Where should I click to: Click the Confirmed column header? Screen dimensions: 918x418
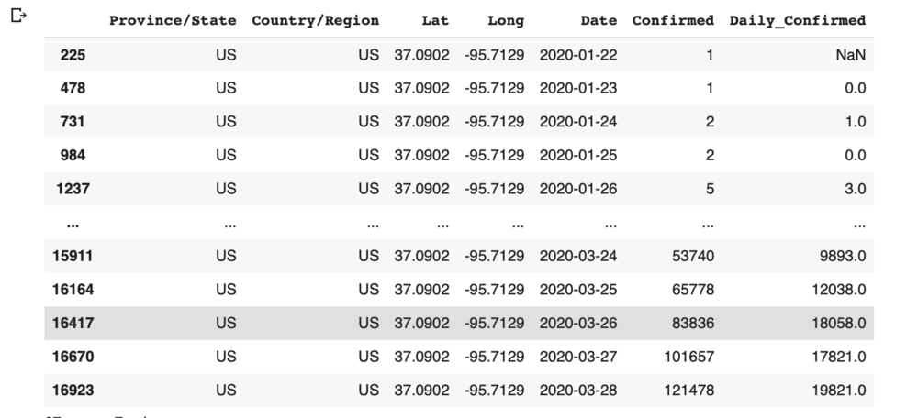[673, 20]
